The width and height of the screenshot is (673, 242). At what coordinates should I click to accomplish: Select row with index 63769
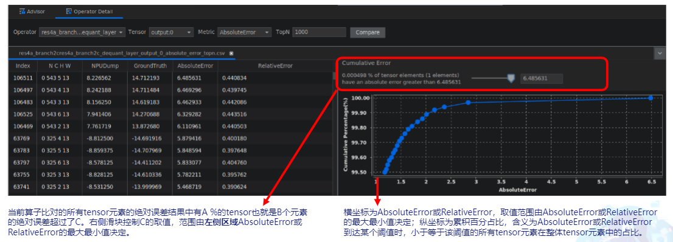170,139
